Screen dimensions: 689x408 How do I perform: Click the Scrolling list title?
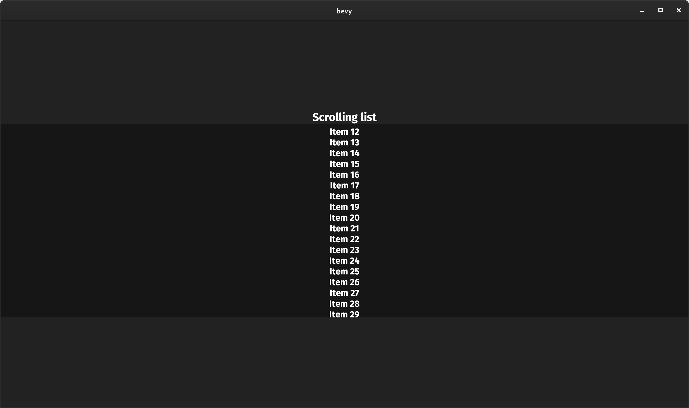point(344,117)
